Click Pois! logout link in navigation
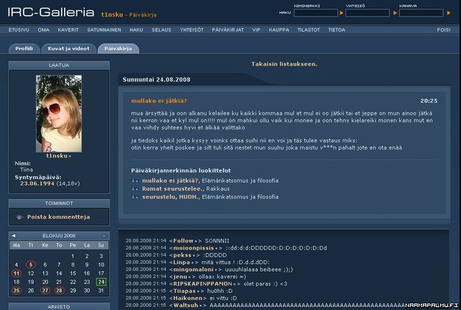This screenshot has width=461, height=310. point(444,30)
